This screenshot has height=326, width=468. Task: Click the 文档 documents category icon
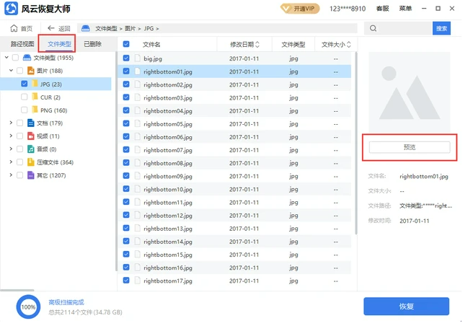(x=30, y=123)
